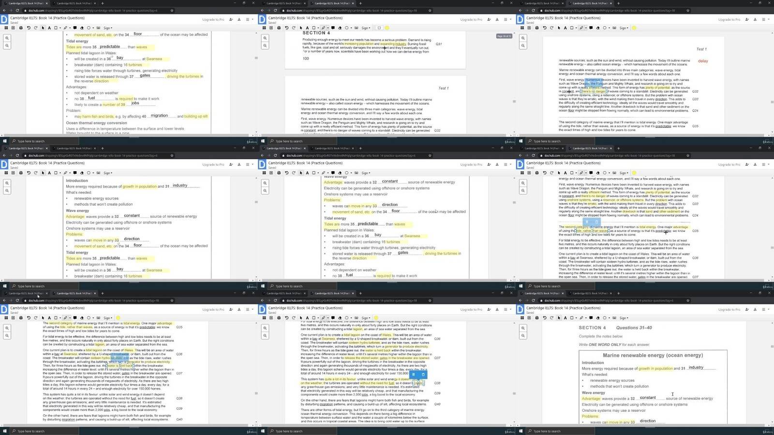Open pen options arrow in the top-left window
The height and width of the screenshot is (435, 774).
click(x=70, y=28)
